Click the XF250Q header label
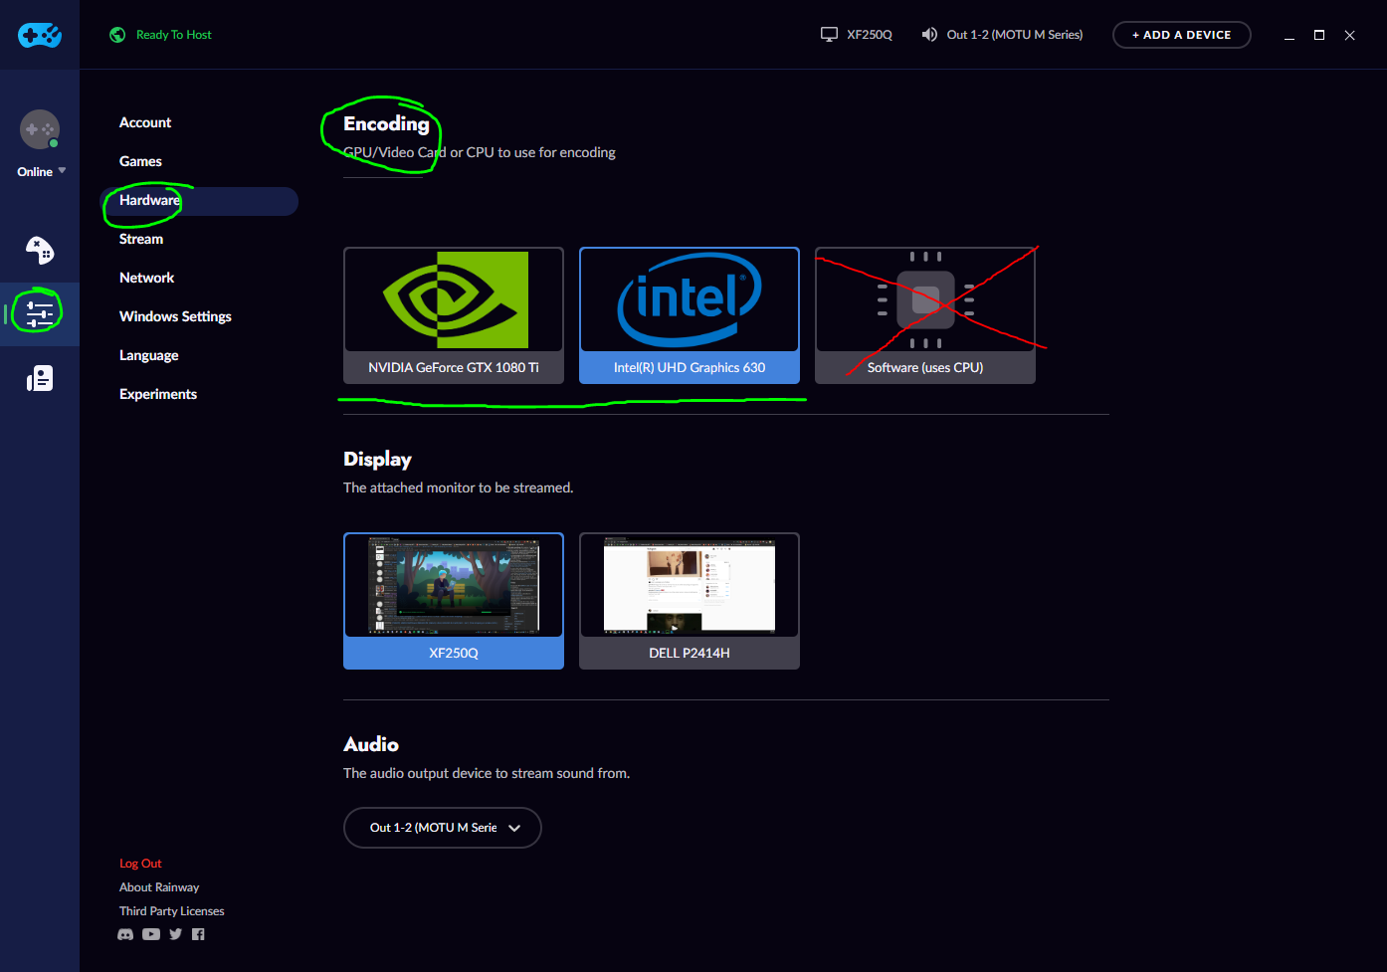Image resolution: width=1387 pixels, height=972 pixels. [870, 35]
